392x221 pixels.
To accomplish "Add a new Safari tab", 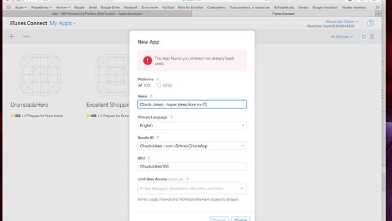I will [378, 14].
